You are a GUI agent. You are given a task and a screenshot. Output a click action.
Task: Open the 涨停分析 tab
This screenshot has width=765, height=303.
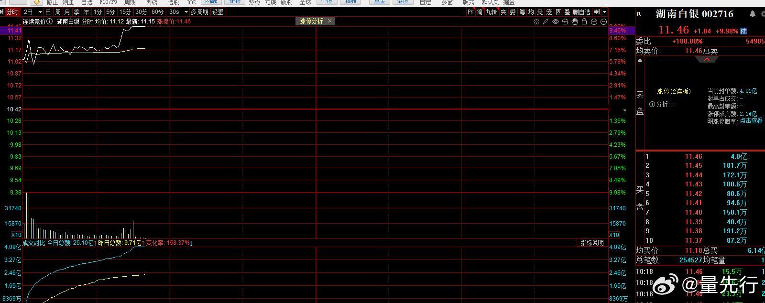click(x=311, y=21)
